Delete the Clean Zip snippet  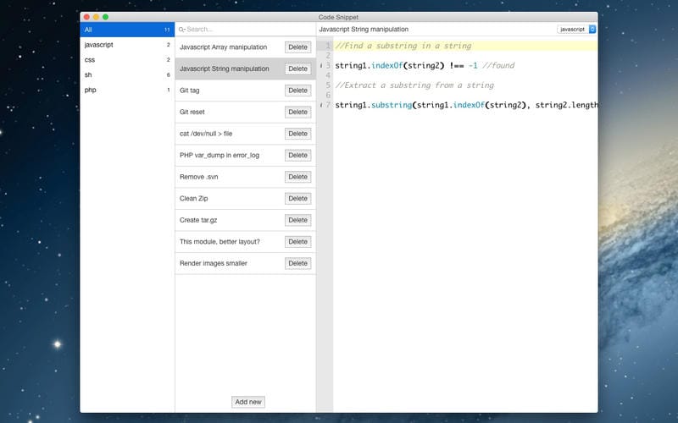298,198
